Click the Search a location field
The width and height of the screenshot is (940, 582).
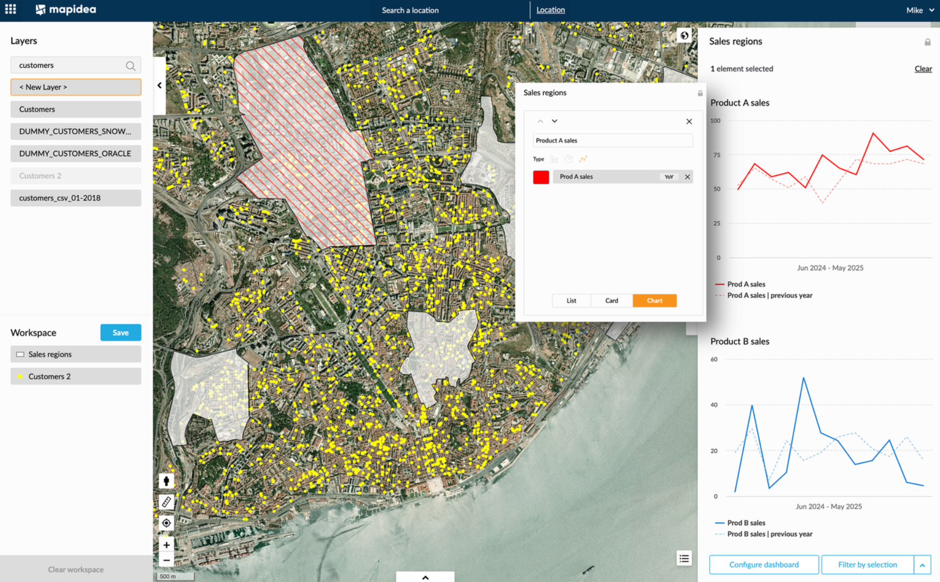pos(410,10)
